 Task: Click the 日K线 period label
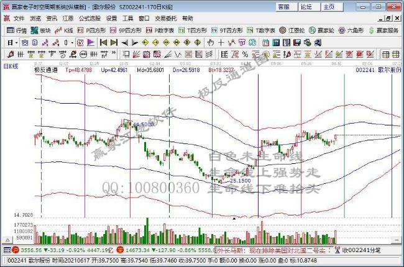click(11, 66)
